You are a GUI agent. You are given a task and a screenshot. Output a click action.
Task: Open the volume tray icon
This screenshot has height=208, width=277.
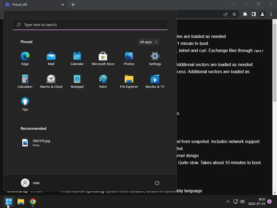[x=242, y=201]
